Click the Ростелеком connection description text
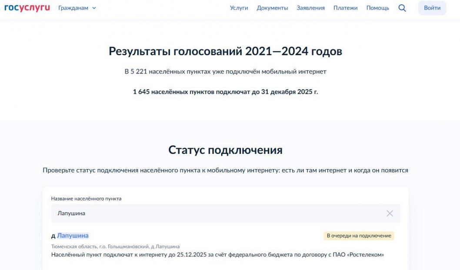 pyautogui.click(x=217, y=254)
